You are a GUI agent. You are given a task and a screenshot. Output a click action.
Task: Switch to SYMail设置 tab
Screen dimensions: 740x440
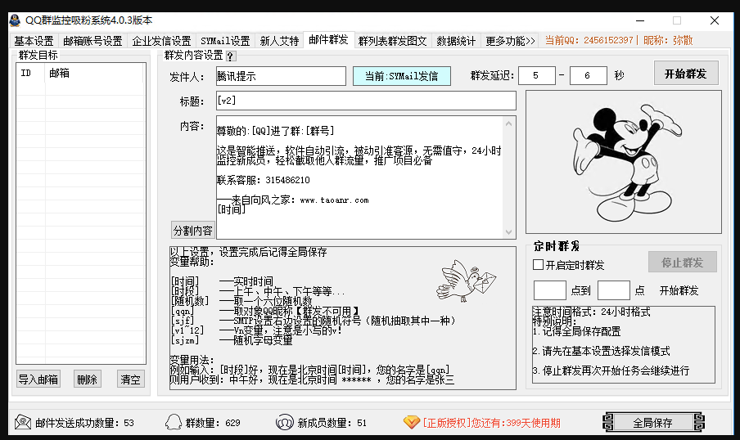[x=225, y=41]
